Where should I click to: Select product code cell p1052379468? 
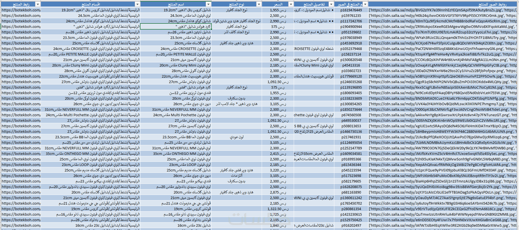tap(351, 49)
